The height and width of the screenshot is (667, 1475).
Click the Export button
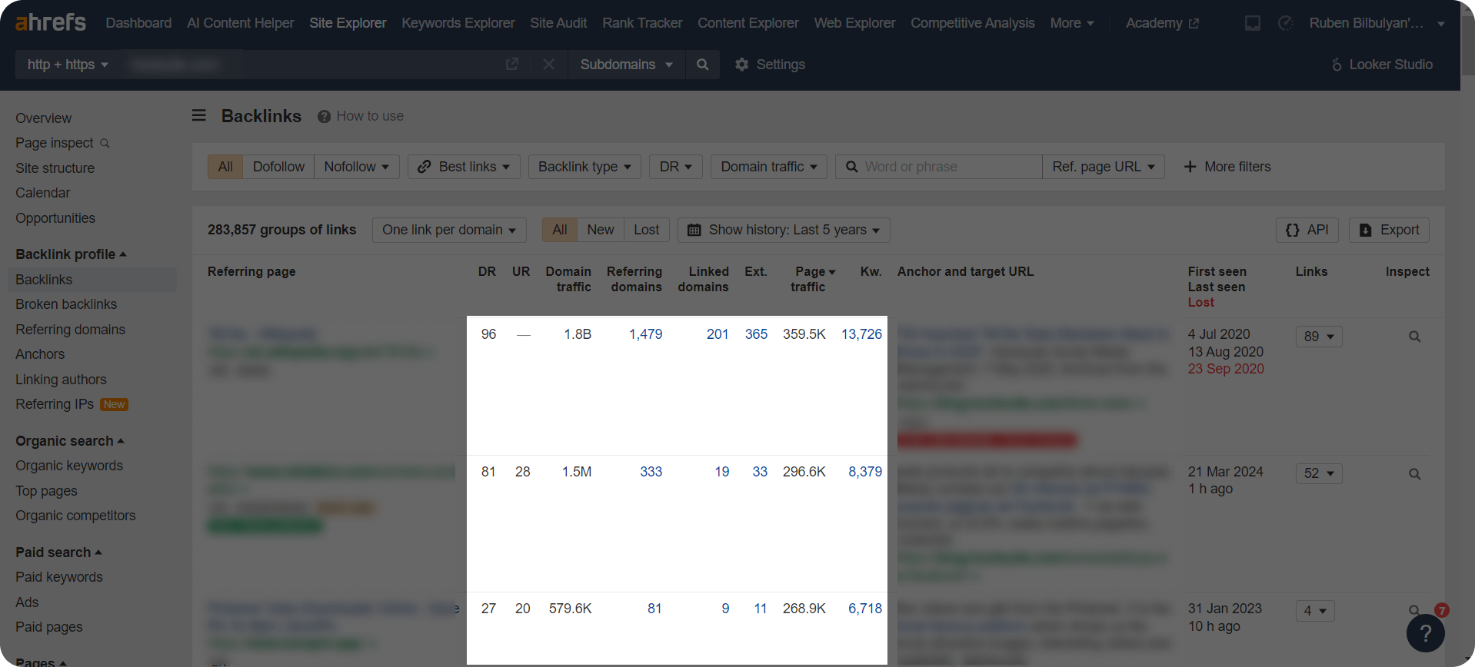(1389, 230)
